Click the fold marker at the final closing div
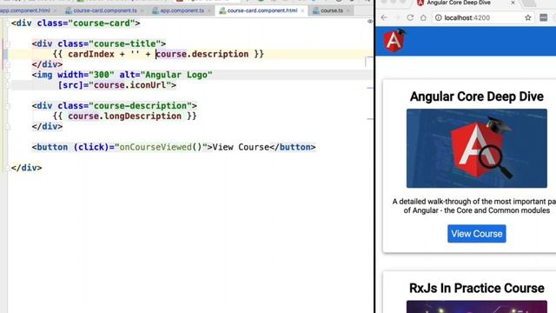This screenshot has width=556, height=313. (8, 168)
